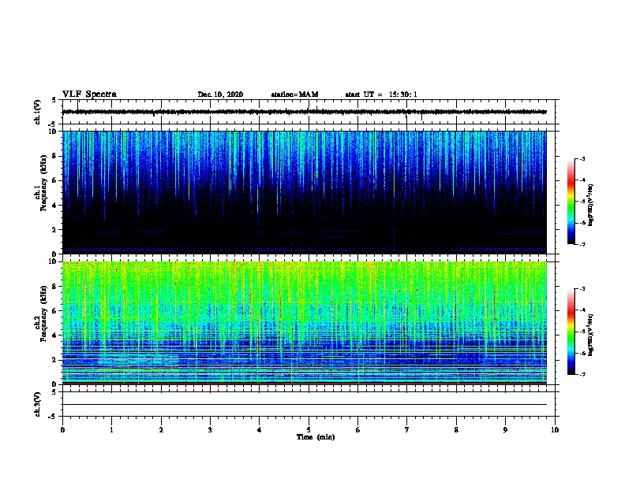This screenshot has width=625, height=482.
Task: Click the ch.1 frequency tick label "2"
Action: pyautogui.click(x=54, y=230)
